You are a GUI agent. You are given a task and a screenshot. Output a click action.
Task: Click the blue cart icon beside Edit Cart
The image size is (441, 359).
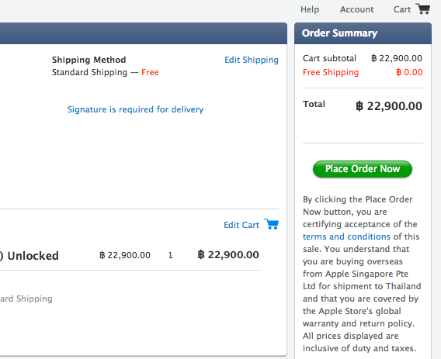(272, 224)
